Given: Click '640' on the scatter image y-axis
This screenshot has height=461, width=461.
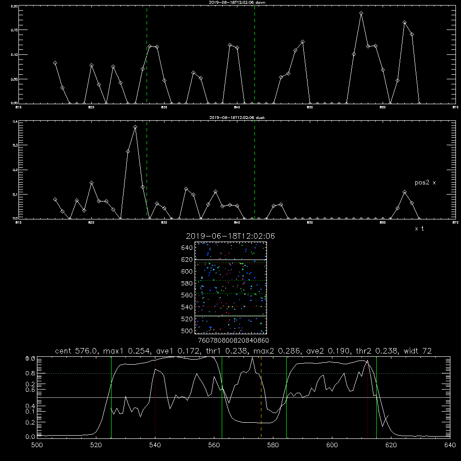Looking at the screenshot, I should [x=187, y=248].
